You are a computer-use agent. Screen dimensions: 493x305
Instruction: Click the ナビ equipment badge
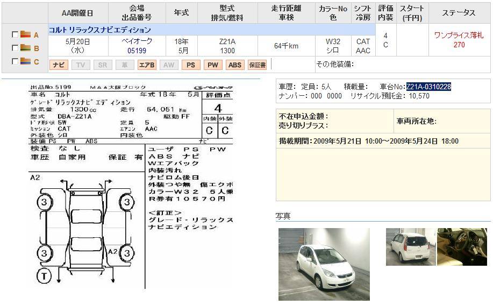point(59,65)
